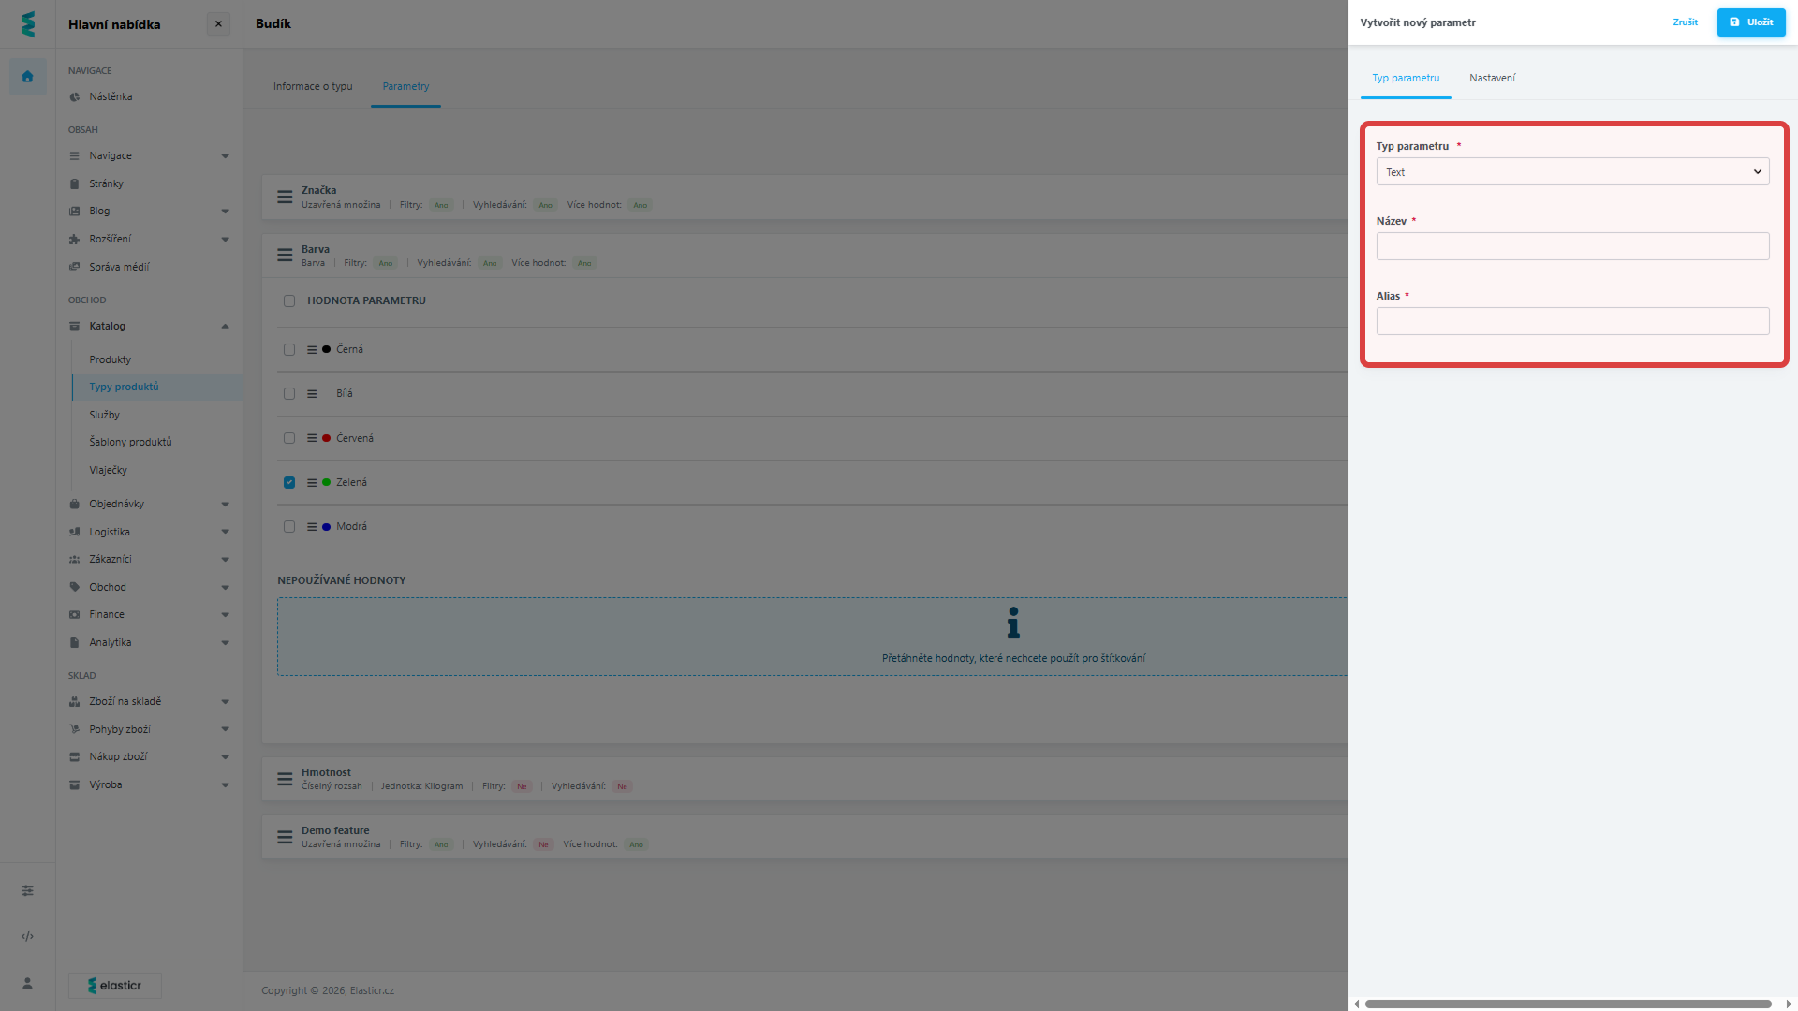1798x1011 pixels.
Task: Open the sliders settings icon
Action: 27,890
